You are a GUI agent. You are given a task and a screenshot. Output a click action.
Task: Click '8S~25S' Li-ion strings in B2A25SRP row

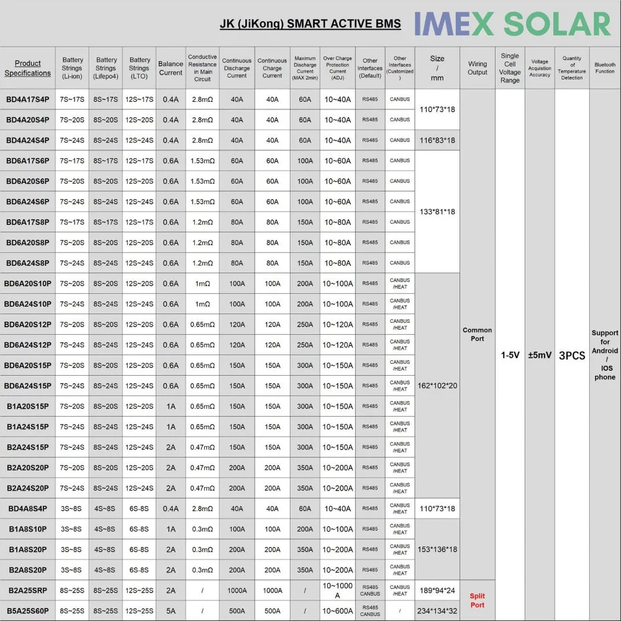click(72, 591)
